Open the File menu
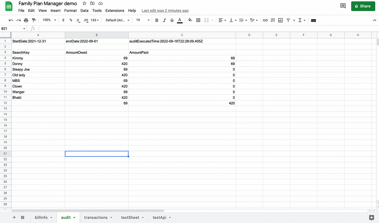Screen dimensions: 379x223 21,10
